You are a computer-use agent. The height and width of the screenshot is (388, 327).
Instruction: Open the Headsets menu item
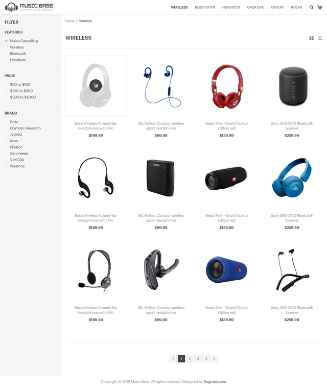coord(231,8)
